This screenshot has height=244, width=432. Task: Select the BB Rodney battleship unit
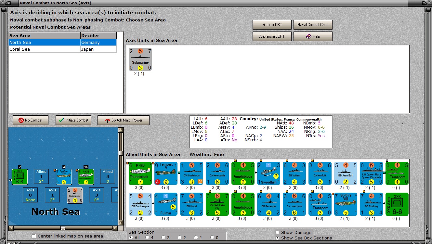coord(372,204)
